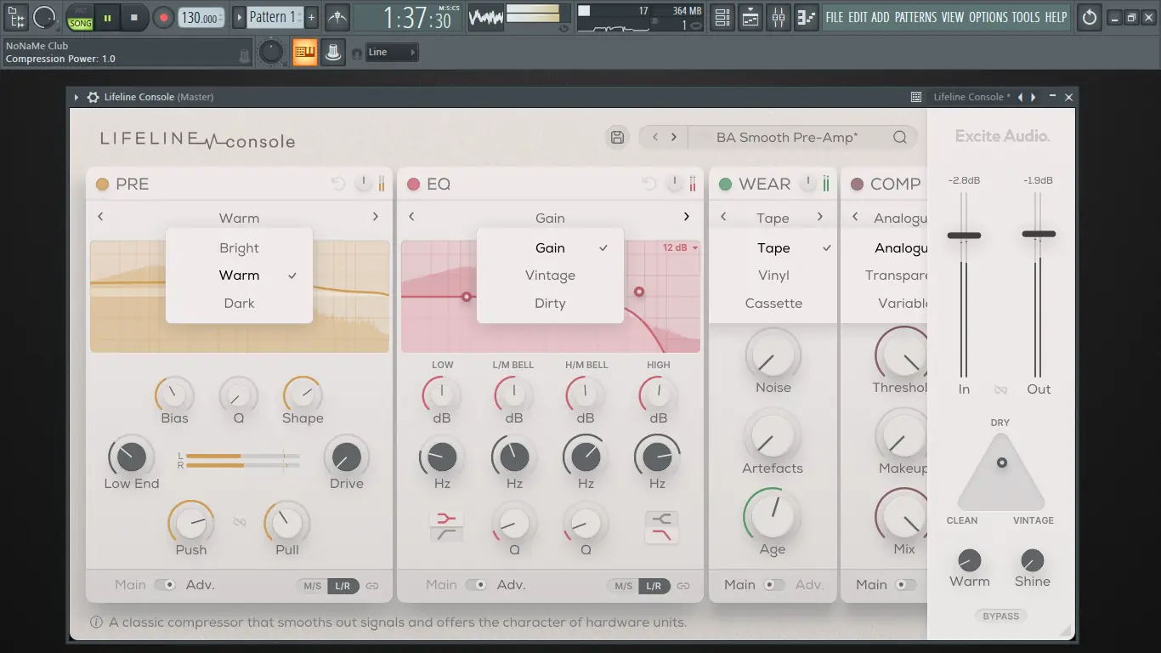The height and width of the screenshot is (653, 1161).
Task: Click the record button in transport
Action: coord(163,17)
